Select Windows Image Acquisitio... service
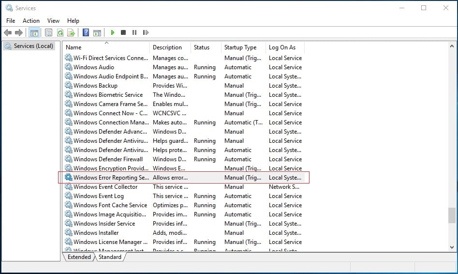This screenshot has height=274, width=458. tap(110, 214)
